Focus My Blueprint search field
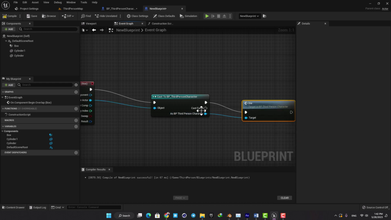The height and width of the screenshot is (220, 391). (x=45, y=85)
